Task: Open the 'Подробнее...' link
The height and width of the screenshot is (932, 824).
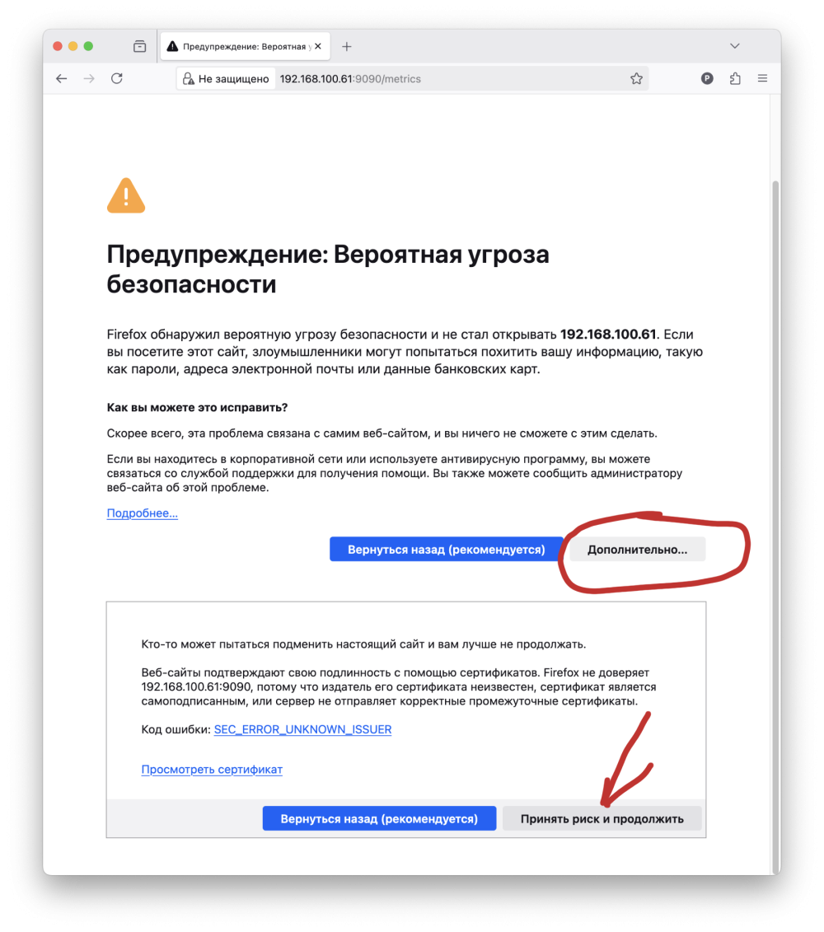Action: point(142,513)
